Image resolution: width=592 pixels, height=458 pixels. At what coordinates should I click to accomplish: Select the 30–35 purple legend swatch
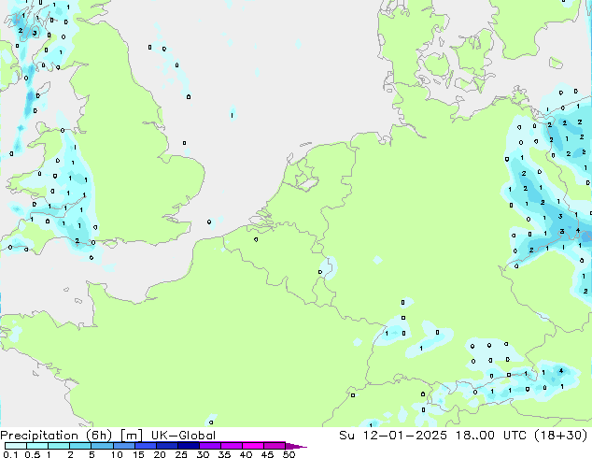(209, 446)
